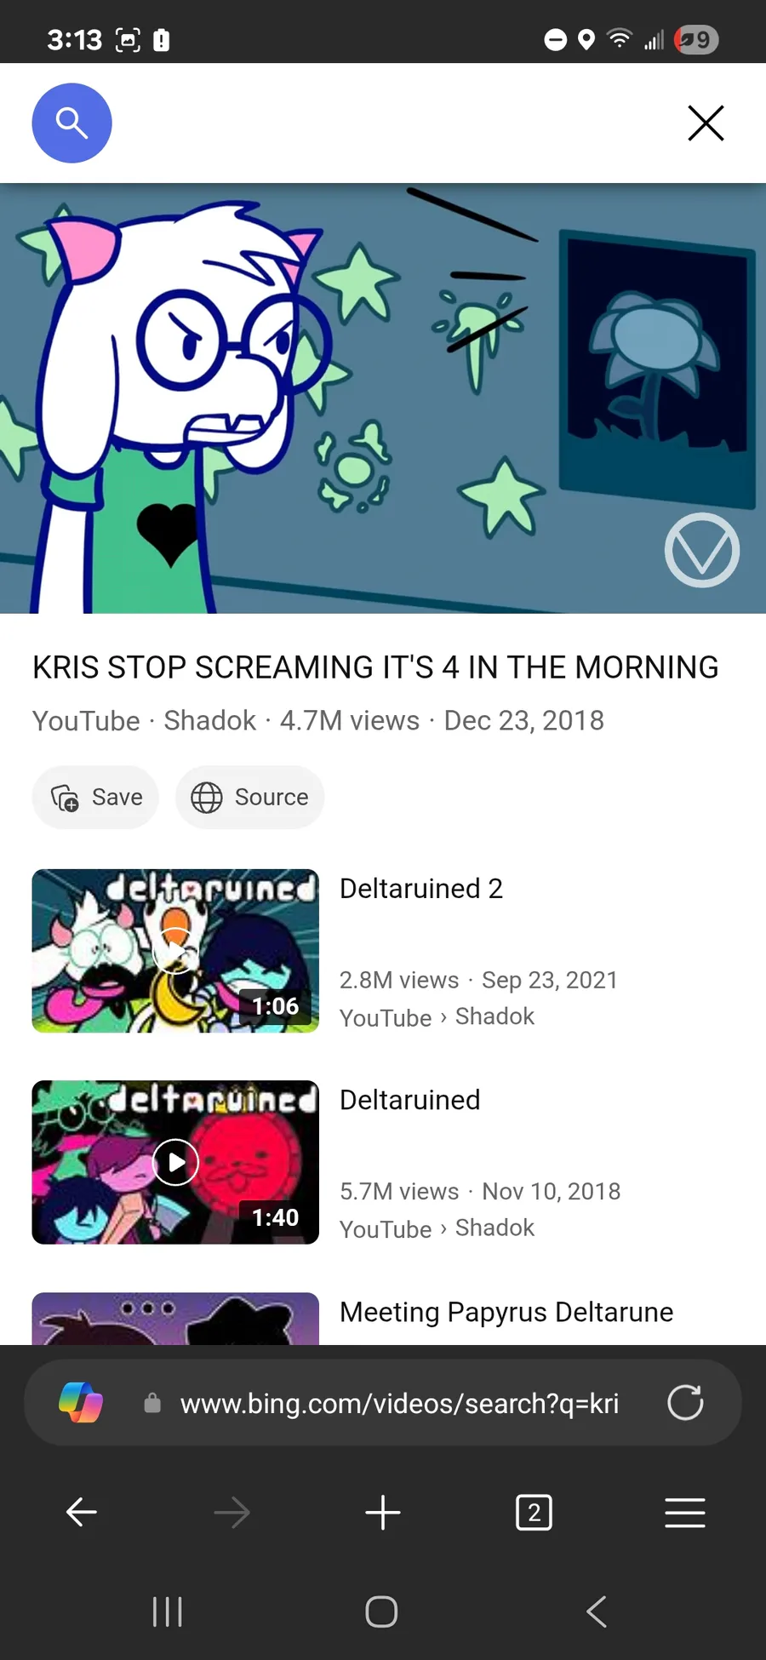Screen dimensions: 766x1660
Task: Tap the Android home navigation button
Action: coord(381,1611)
